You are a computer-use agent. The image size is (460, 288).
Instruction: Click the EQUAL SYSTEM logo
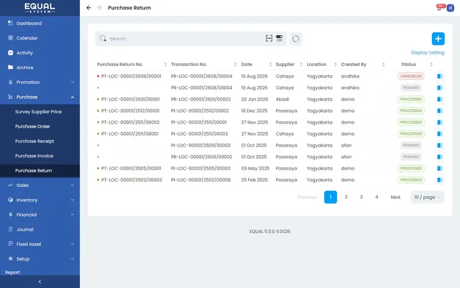(x=40, y=8)
